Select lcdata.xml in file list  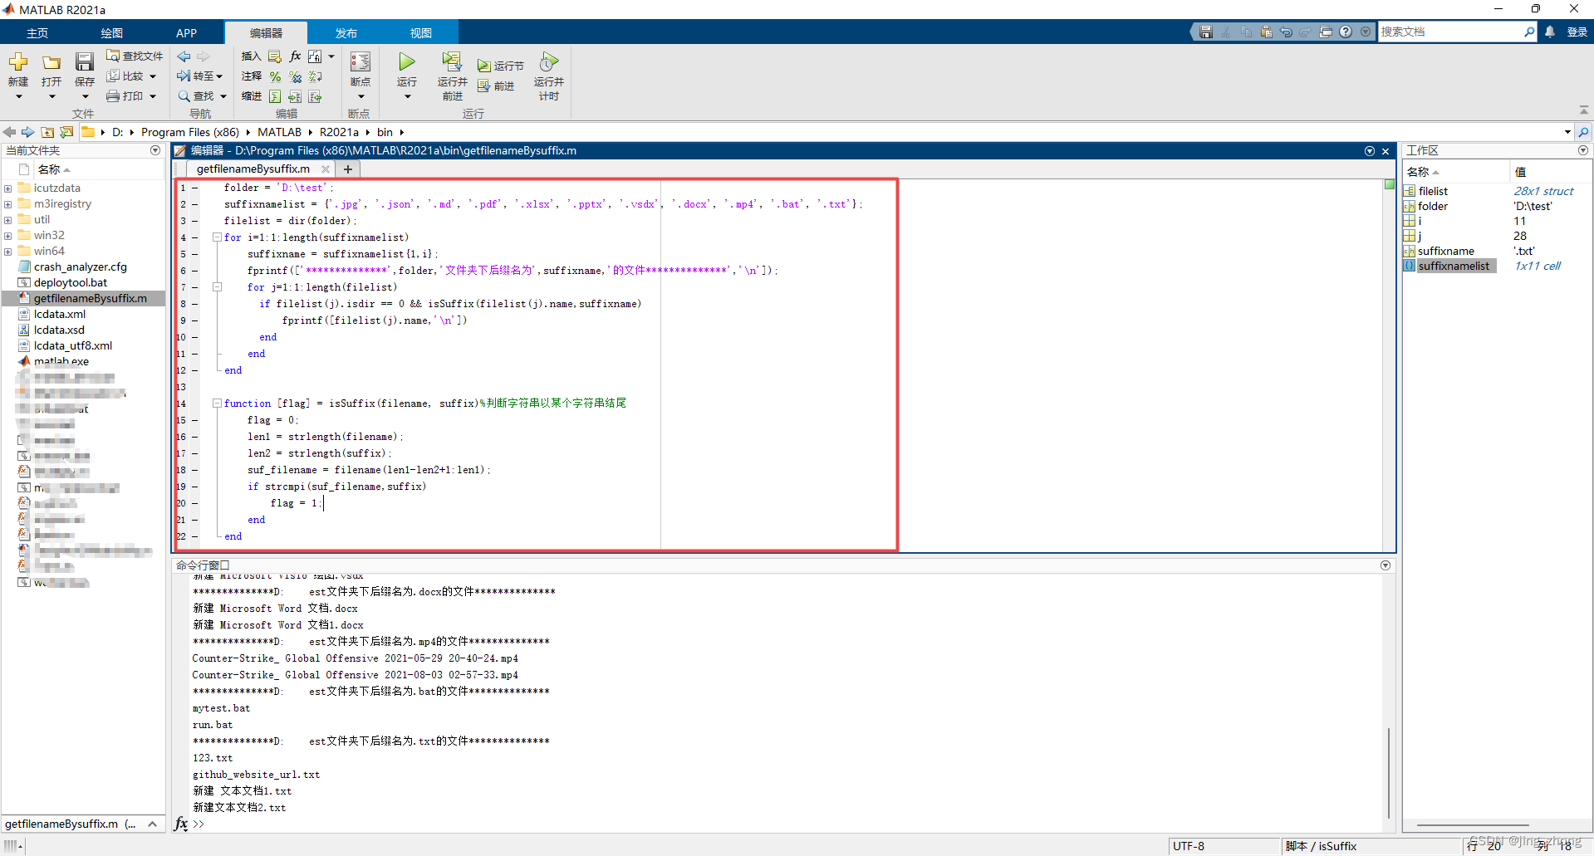[60, 314]
